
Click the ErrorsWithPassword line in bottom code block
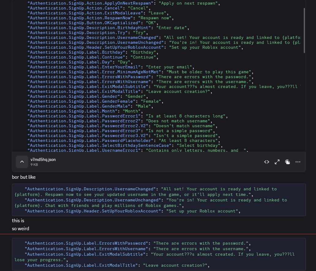coord(138,243)
